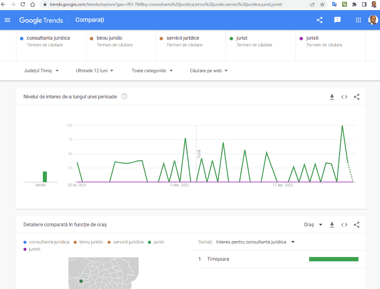Viewport: 380px width, 289px height.
Task: Select the Timișoara city row
Action: (218, 259)
